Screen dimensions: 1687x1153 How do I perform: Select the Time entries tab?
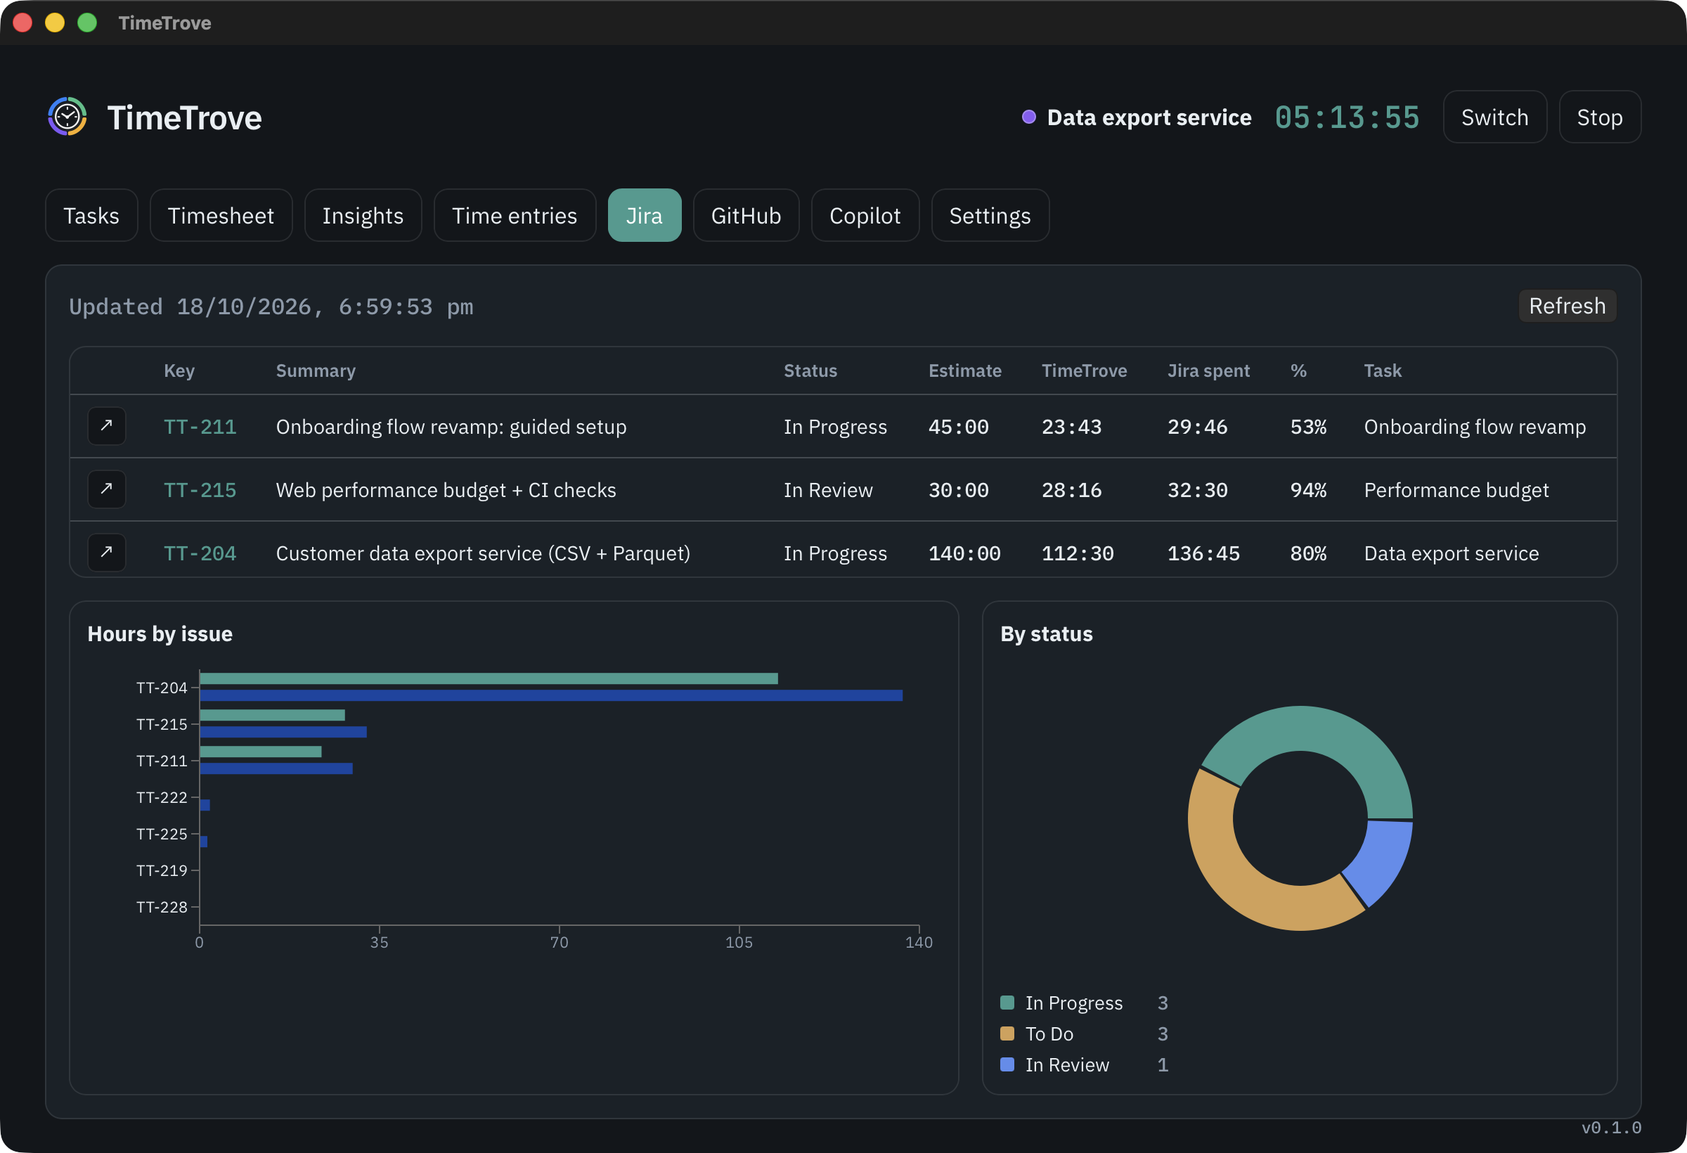tap(514, 215)
